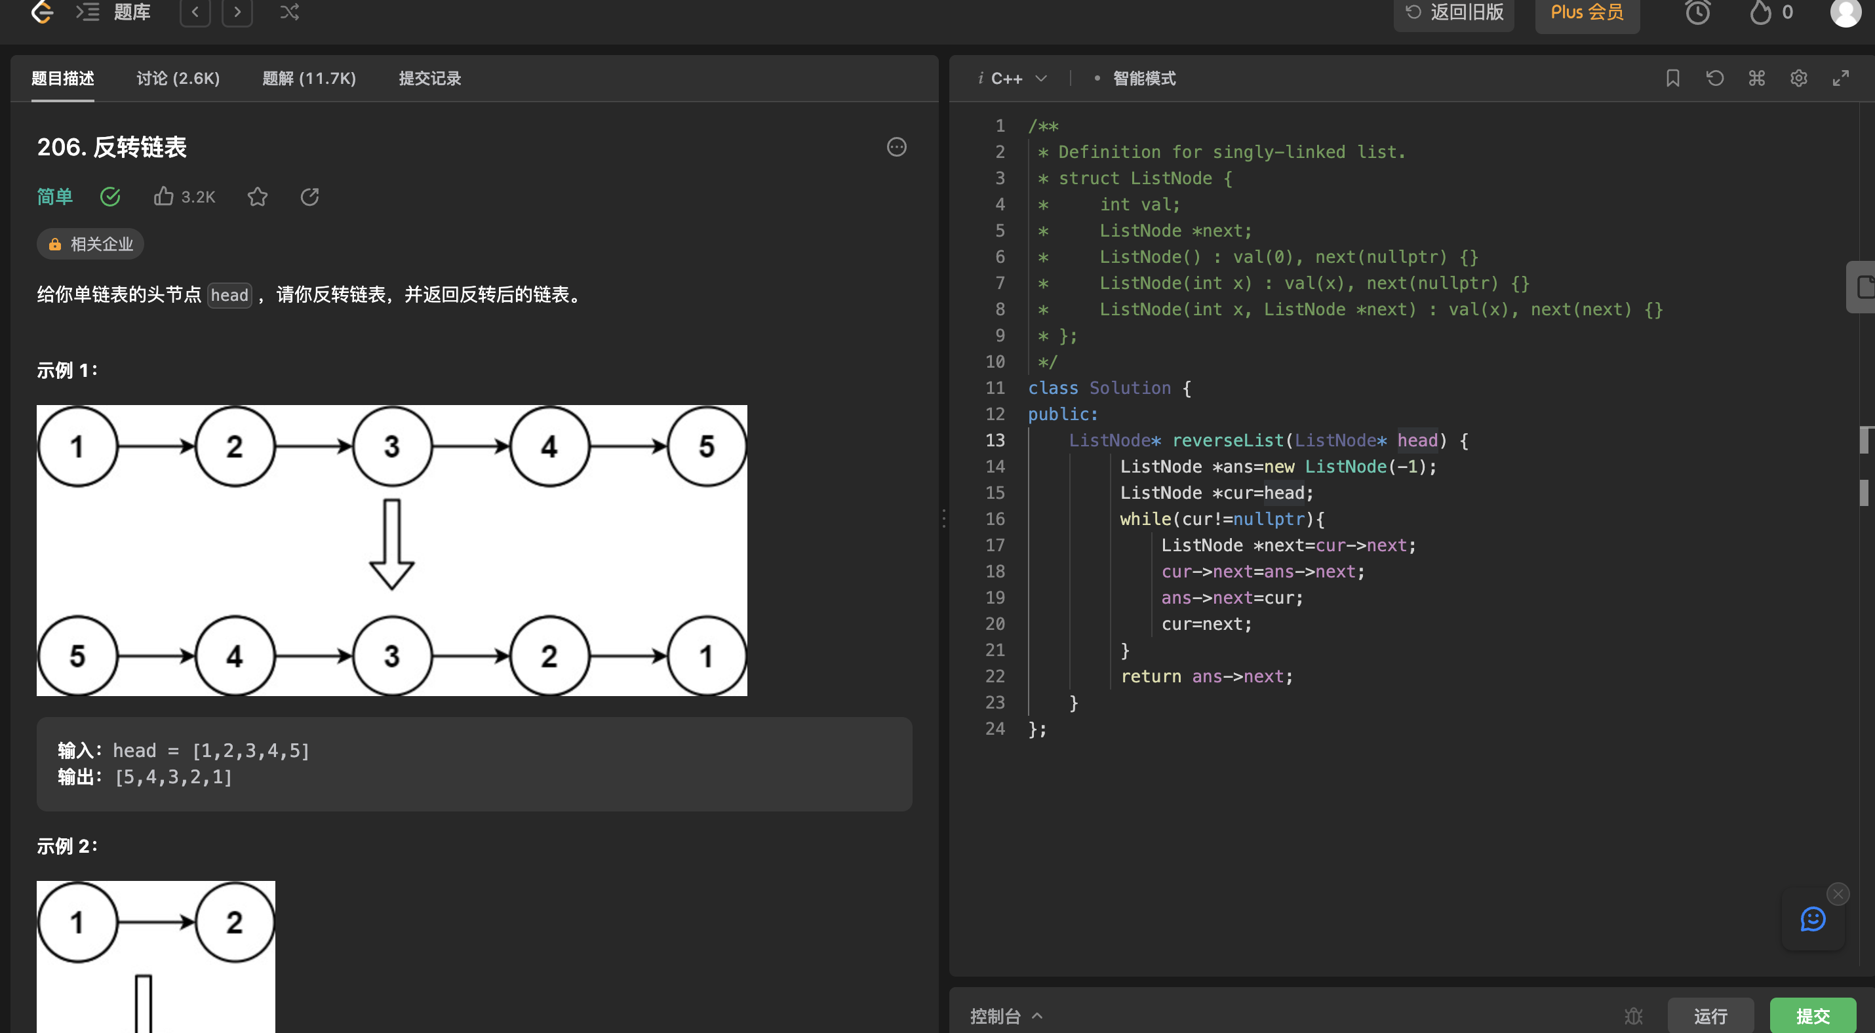Click the green 提交 submit button
1875x1033 pixels.
pos(1813,1015)
